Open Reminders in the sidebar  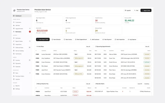click(x=22, y=32)
